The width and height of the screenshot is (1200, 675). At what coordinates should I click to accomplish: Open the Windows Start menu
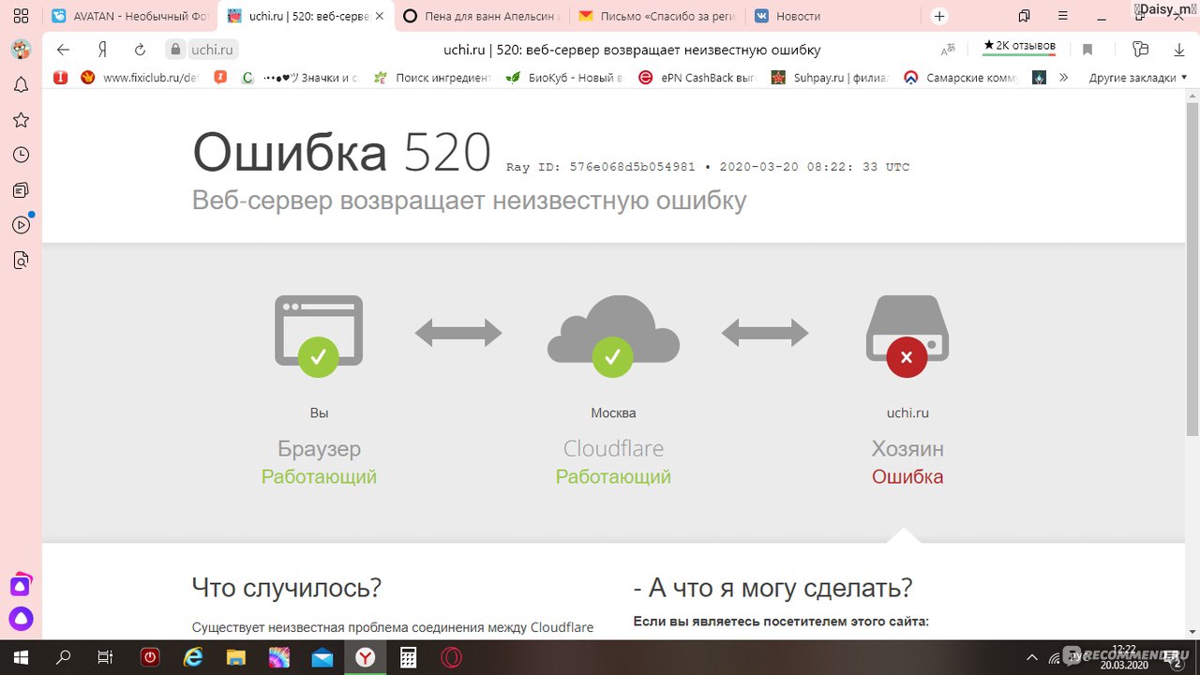tap(21, 657)
